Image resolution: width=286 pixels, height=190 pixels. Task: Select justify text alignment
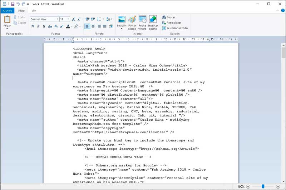point(104,26)
